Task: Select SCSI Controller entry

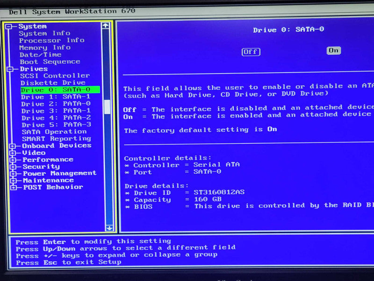Action: [55, 76]
